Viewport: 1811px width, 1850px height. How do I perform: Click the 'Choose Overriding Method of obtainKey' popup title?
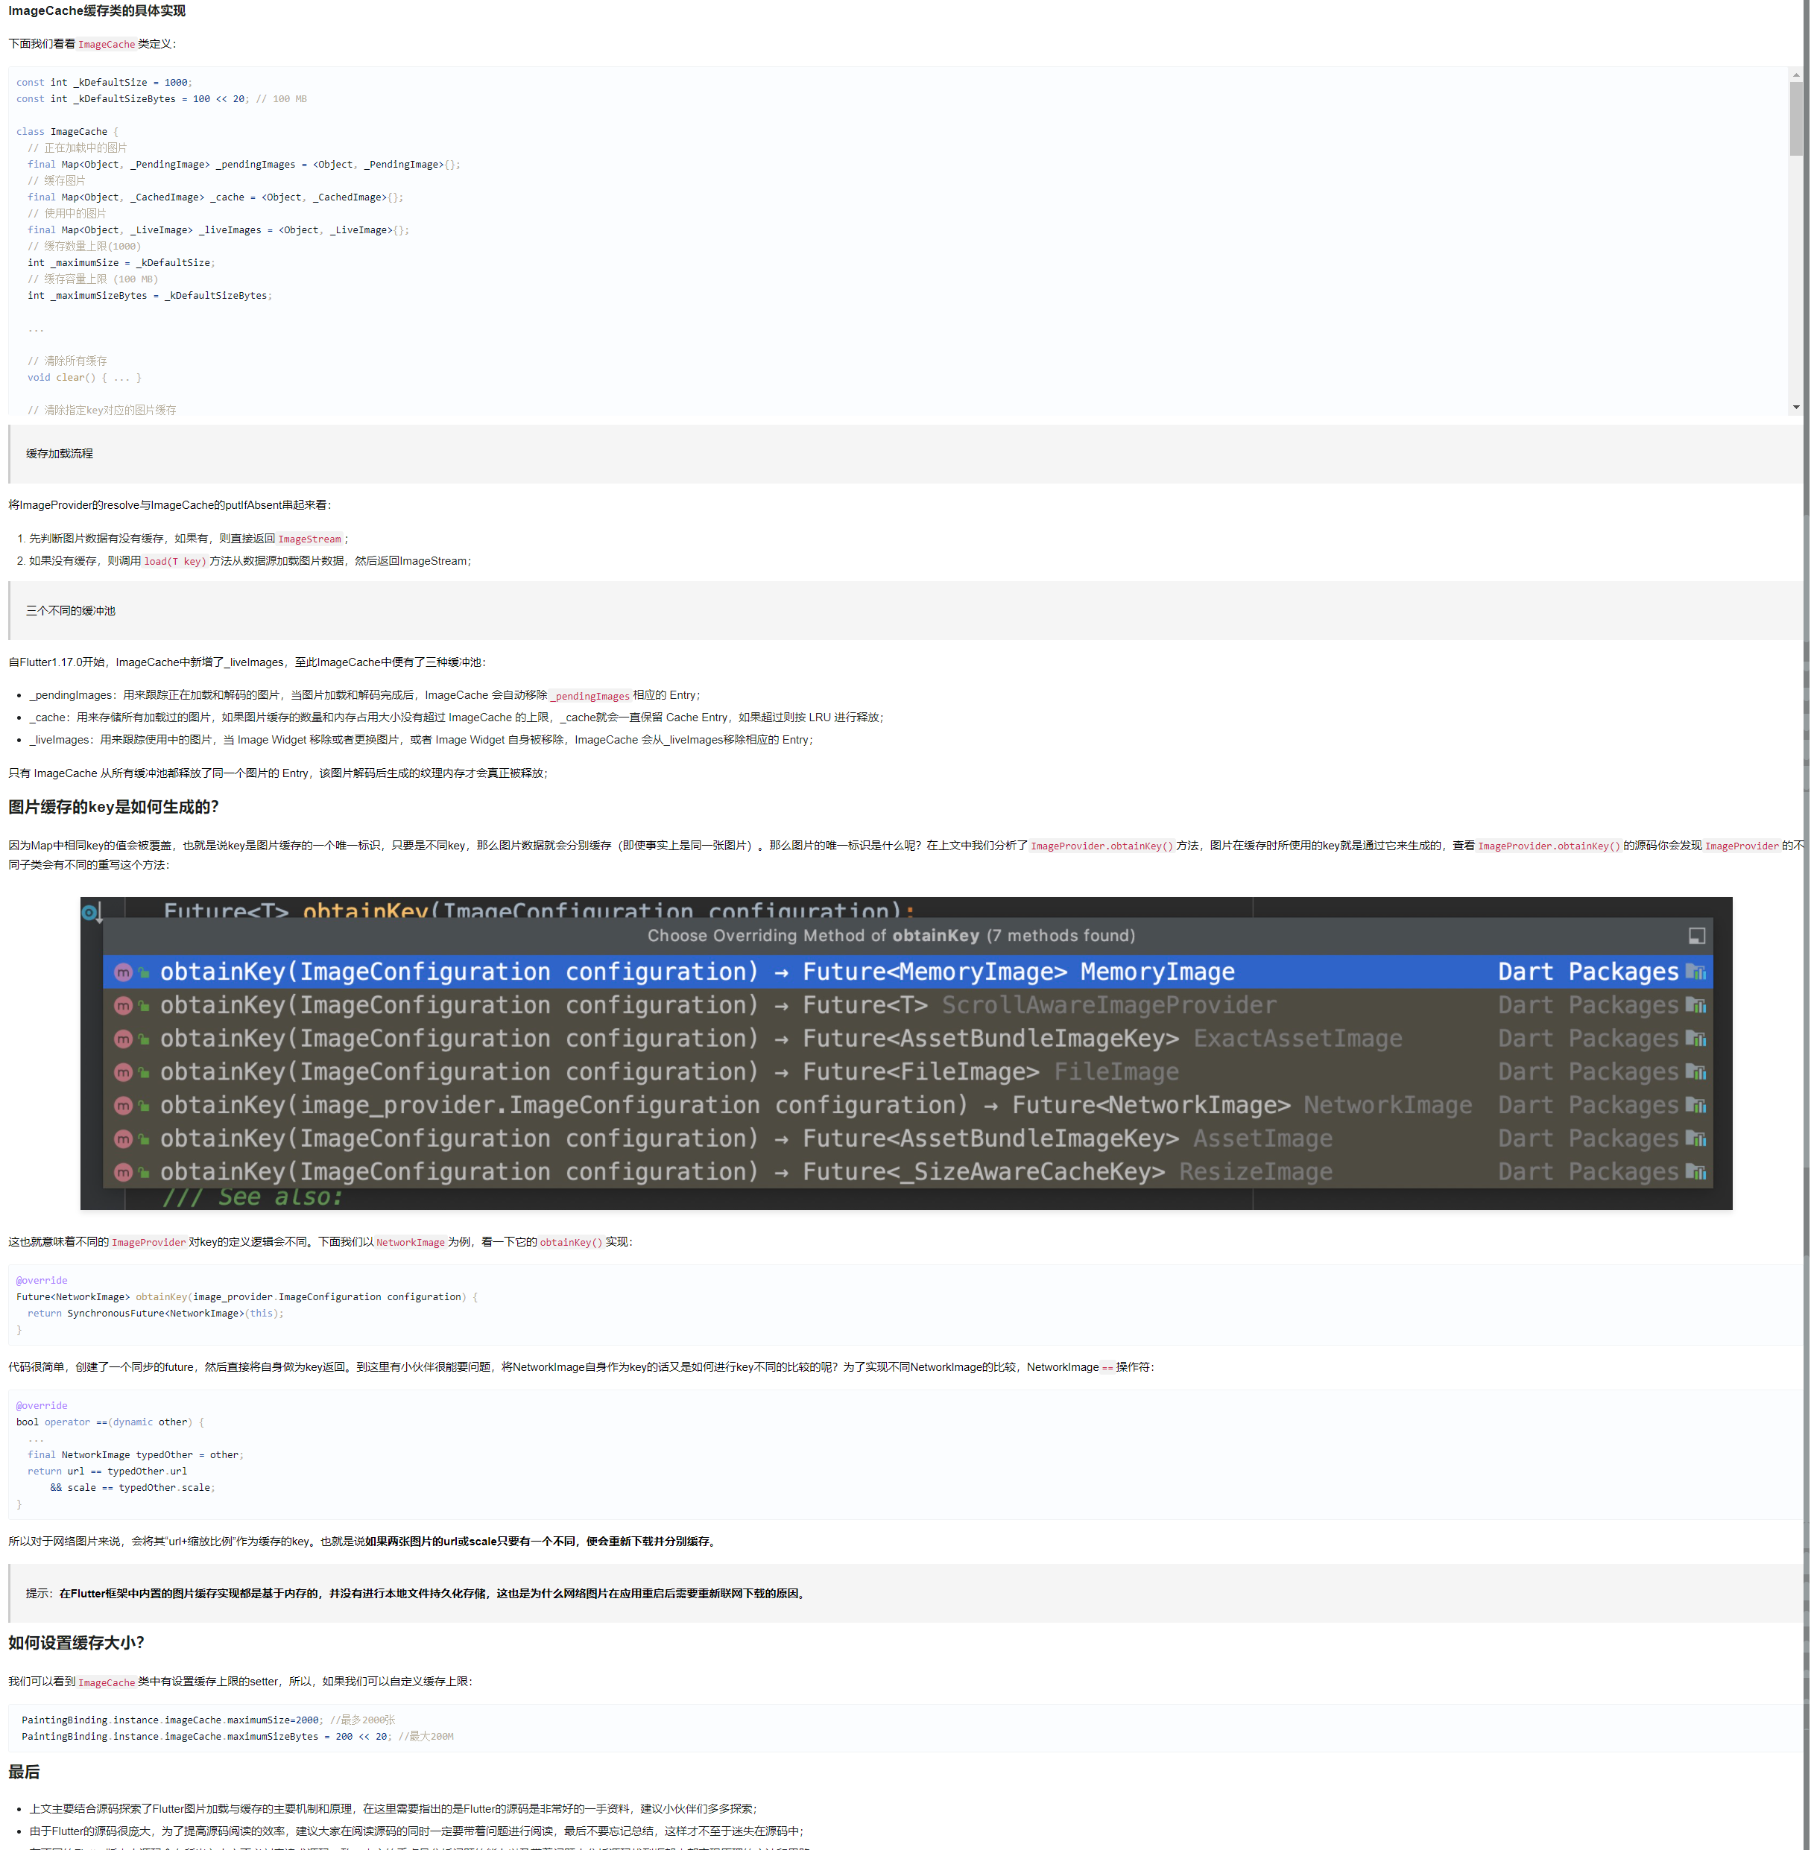(891, 936)
